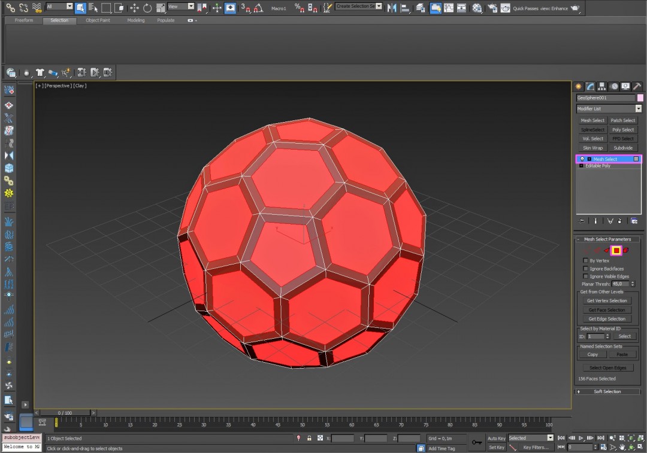
Task: Open the Freeform ribbon tab
Action: pos(23,20)
